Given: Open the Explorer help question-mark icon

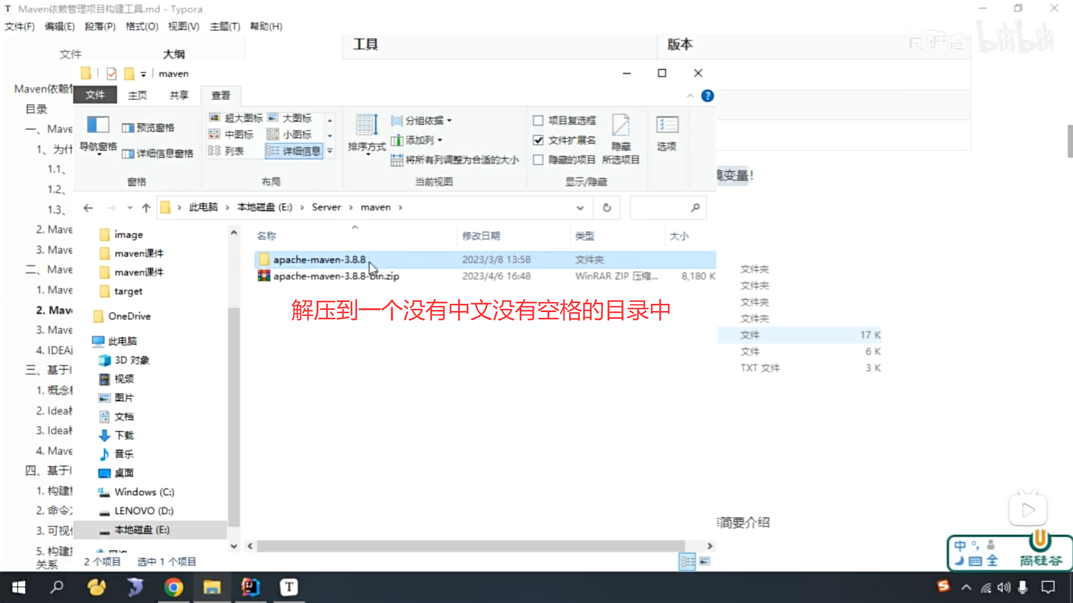Looking at the screenshot, I should 708,96.
